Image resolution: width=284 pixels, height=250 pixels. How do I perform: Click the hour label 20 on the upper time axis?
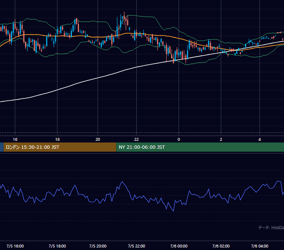point(98,140)
